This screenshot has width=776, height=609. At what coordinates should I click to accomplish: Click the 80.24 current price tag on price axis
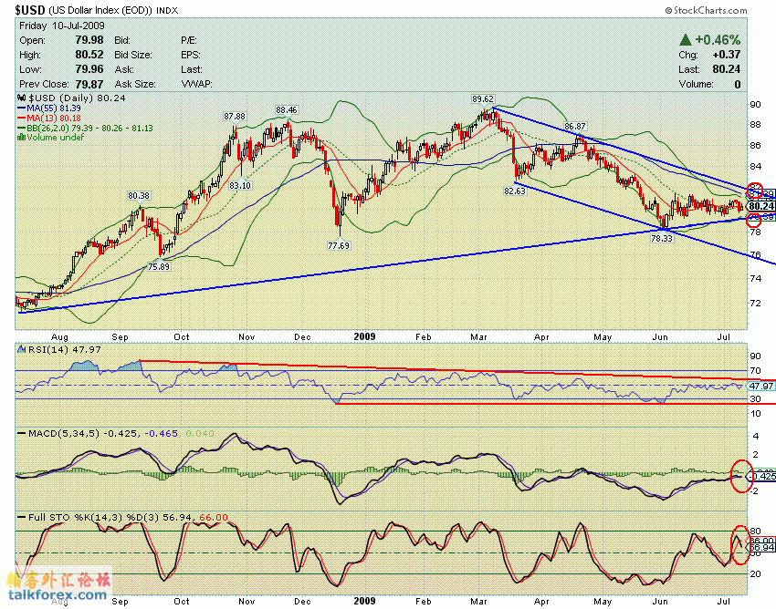click(x=760, y=206)
